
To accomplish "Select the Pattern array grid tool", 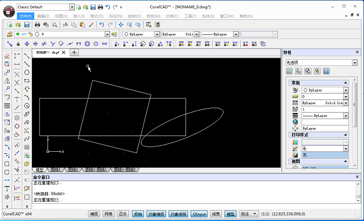I will (7, 106).
